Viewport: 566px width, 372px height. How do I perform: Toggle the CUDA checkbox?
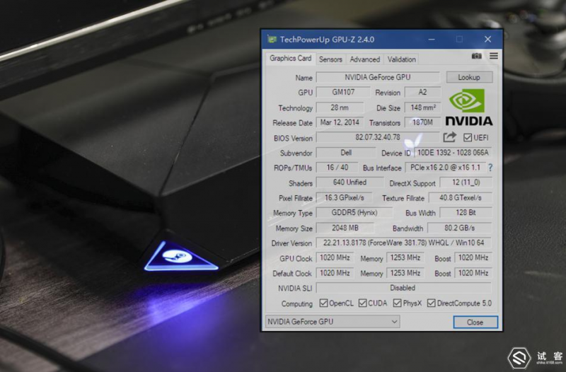tap(362, 303)
